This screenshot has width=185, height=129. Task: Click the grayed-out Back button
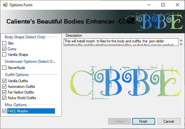[x=119, y=121]
